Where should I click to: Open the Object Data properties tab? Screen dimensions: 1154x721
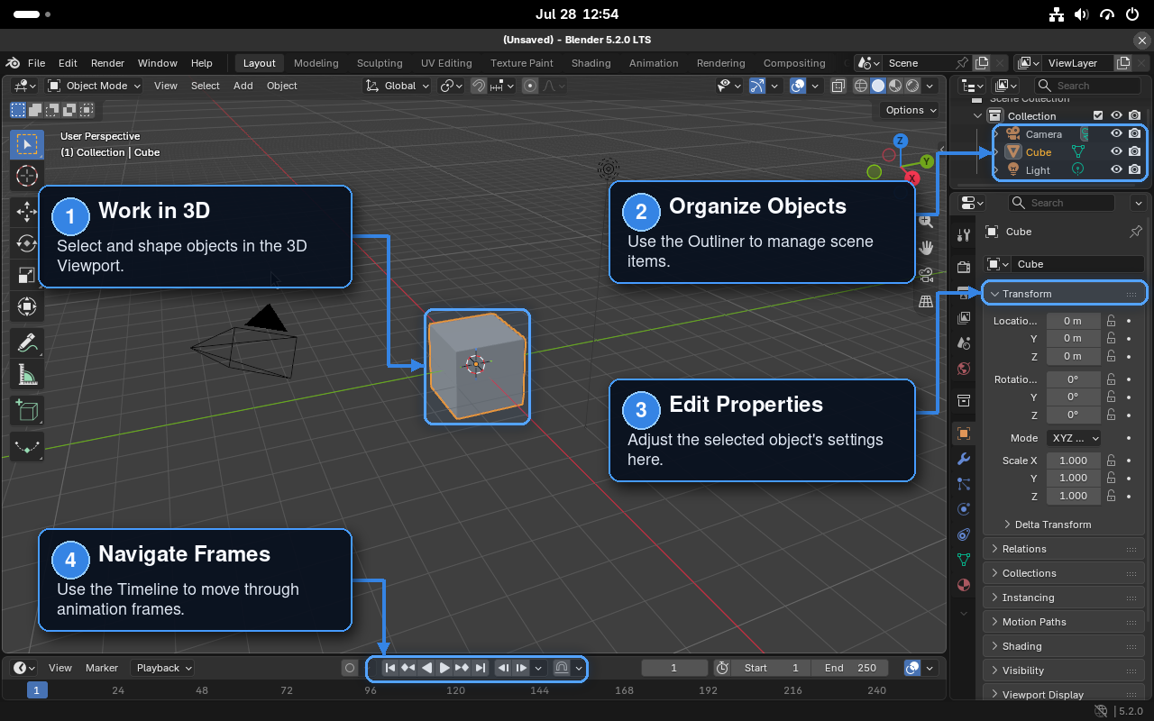pos(964,560)
